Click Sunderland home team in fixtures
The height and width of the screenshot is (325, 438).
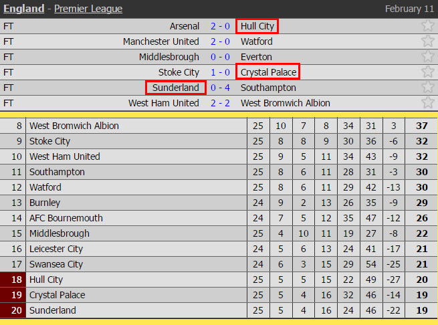(176, 88)
